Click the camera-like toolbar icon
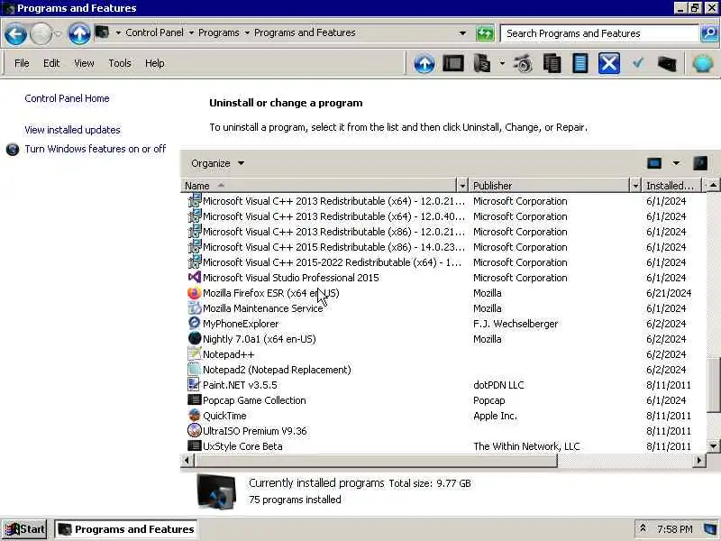This screenshot has height=541, width=721. pyautogui.click(x=523, y=63)
